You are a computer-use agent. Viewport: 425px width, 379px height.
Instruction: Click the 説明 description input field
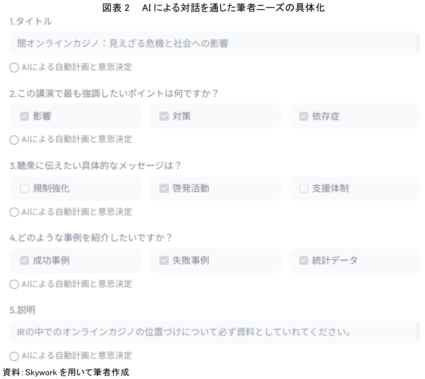214,332
